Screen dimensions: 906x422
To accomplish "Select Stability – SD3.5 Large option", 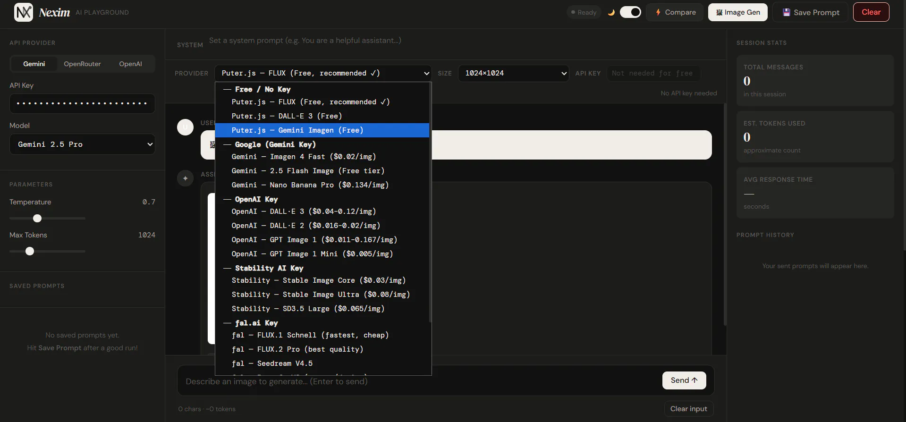I will pos(322,309).
